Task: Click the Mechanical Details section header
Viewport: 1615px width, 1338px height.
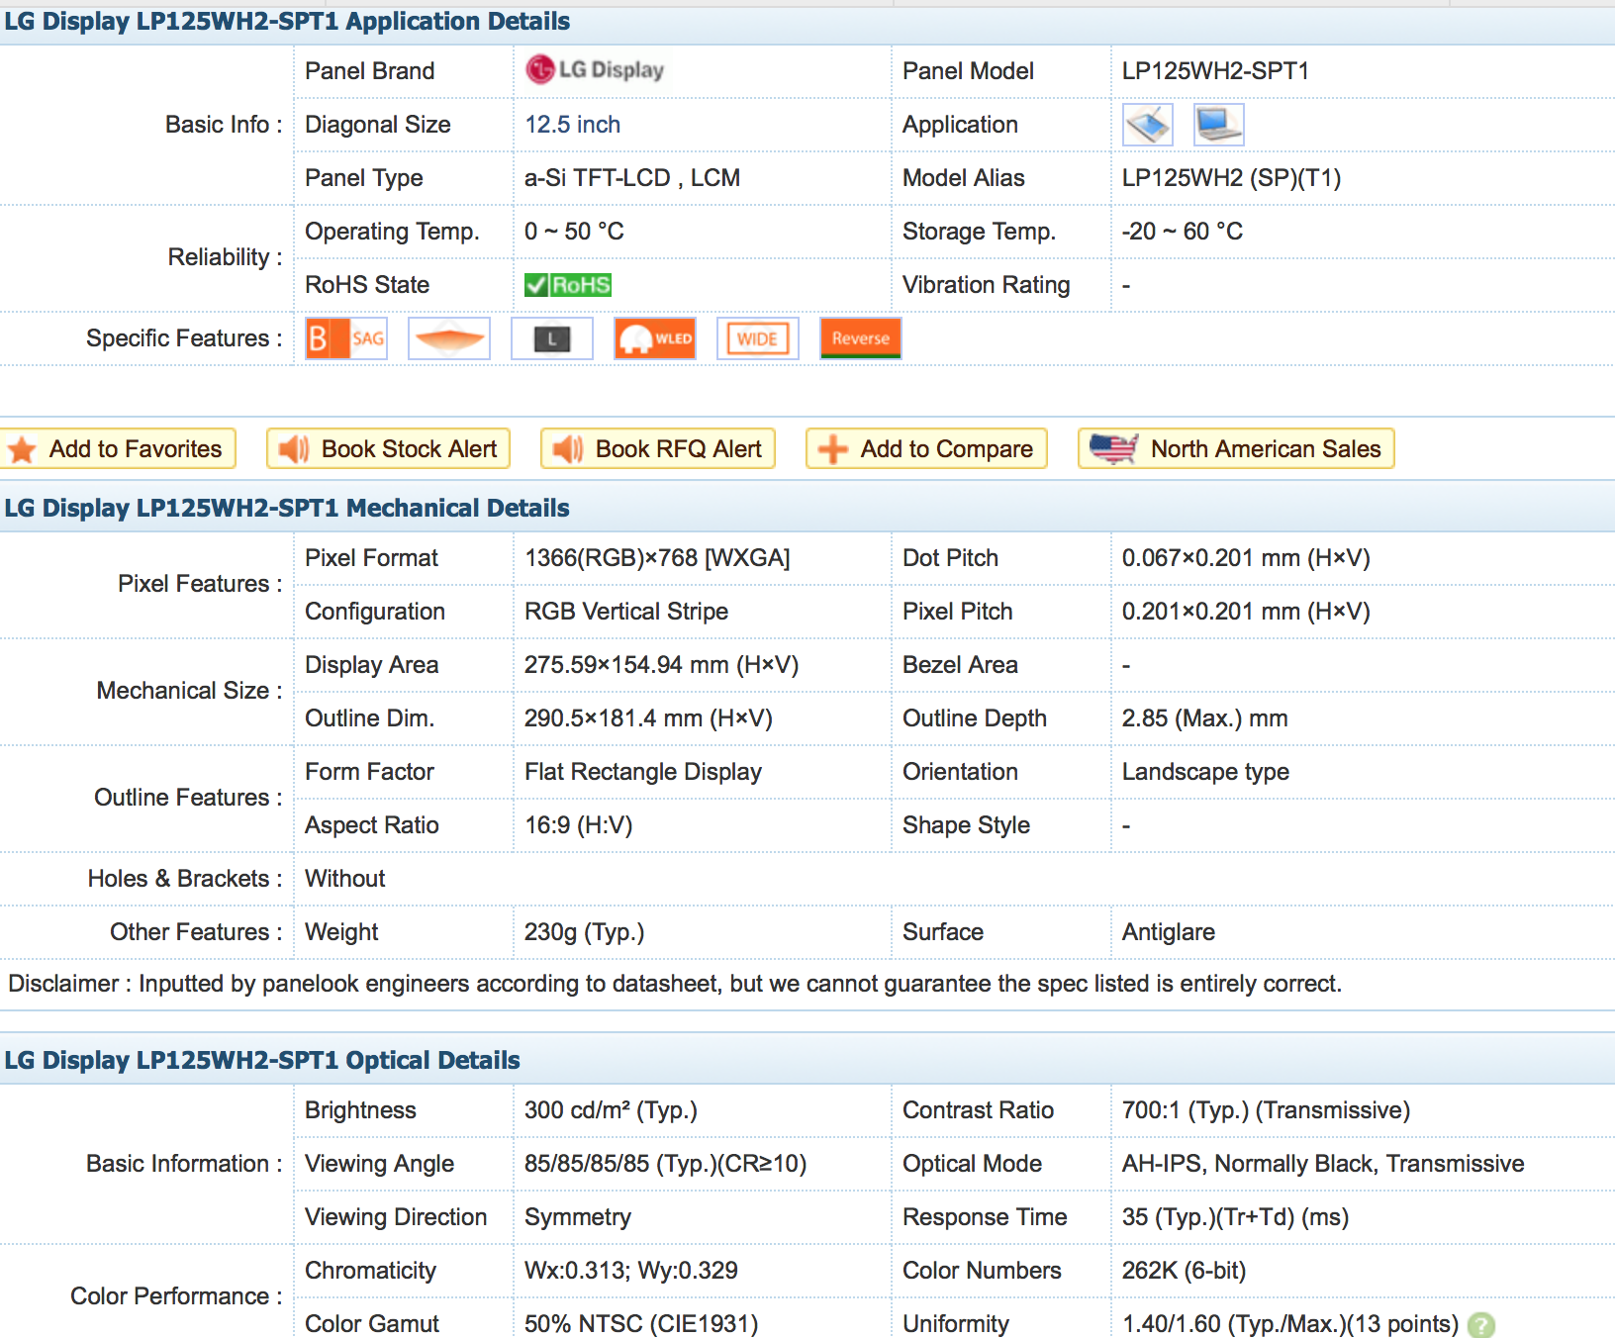Action: [287, 509]
